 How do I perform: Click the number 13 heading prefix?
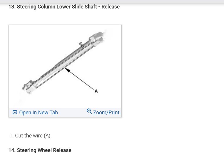point(12,7)
